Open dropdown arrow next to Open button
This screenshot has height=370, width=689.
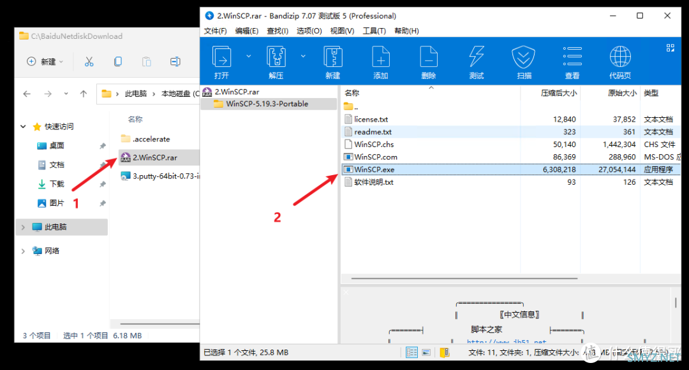(248, 56)
